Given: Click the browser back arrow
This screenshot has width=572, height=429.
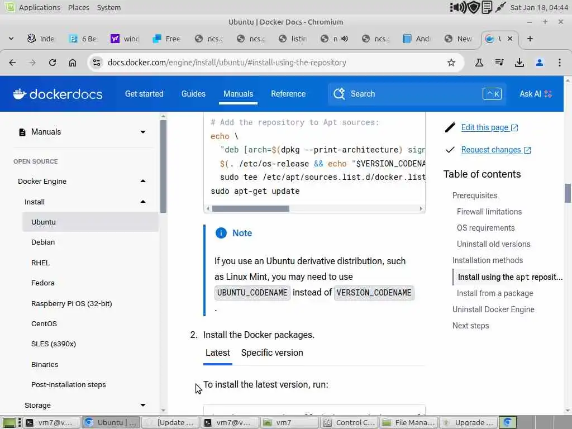Looking at the screenshot, I should pyautogui.click(x=12, y=63).
